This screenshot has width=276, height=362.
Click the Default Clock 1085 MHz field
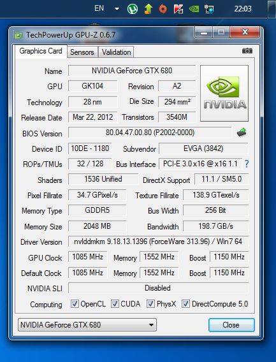[x=87, y=273]
